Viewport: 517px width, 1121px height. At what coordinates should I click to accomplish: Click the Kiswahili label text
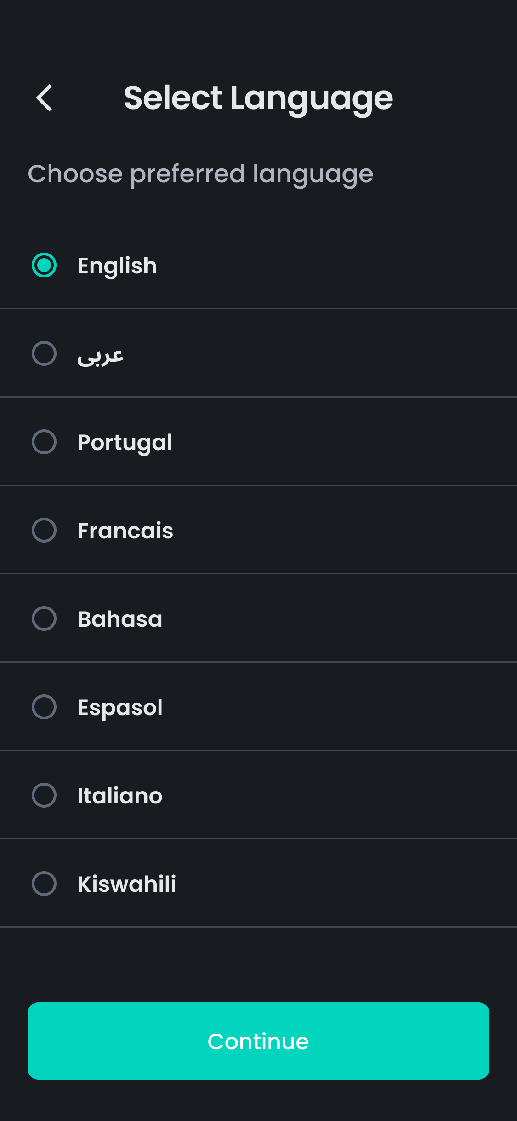127,884
